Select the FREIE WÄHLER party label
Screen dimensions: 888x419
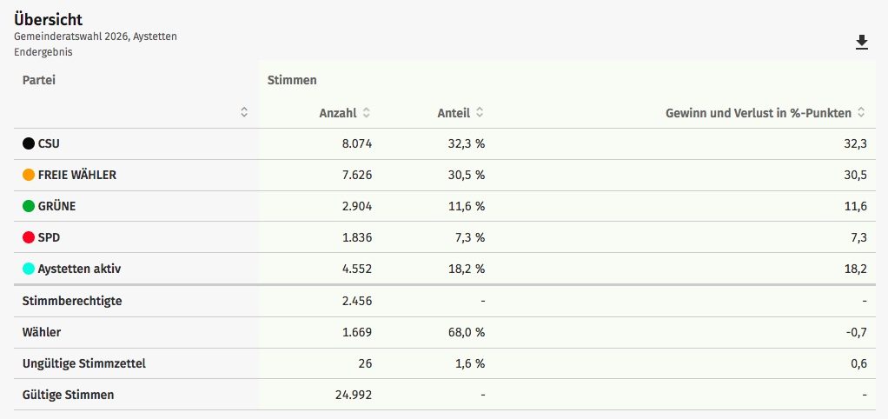[x=77, y=175]
